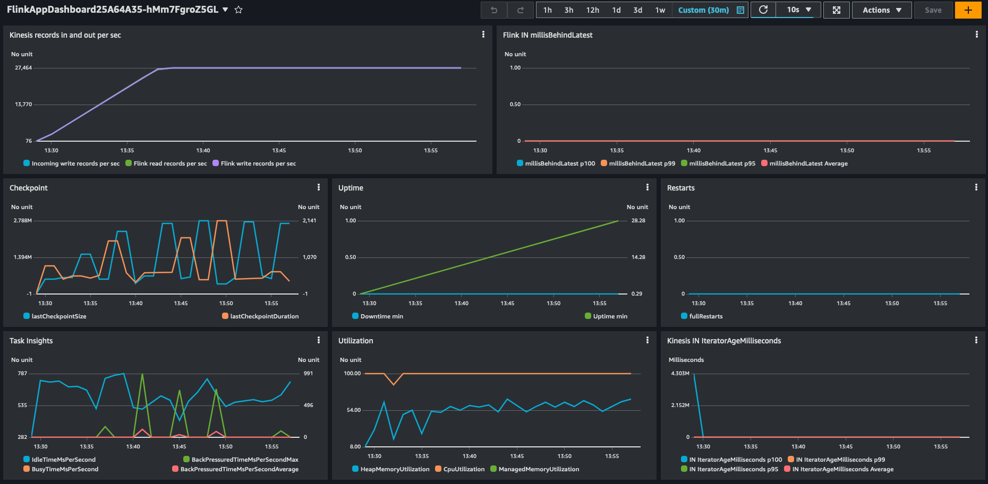Click the color swatch for Flink write records
Screen dimensions: 988x484
pos(215,163)
